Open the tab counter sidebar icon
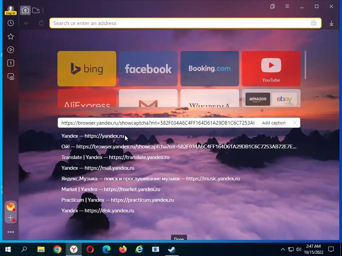Viewport: 342px width, 256px height. (x=11, y=63)
